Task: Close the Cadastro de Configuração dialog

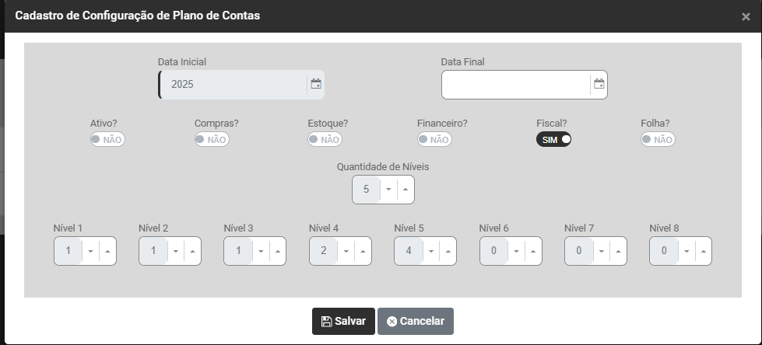Action: coord(746,16)
